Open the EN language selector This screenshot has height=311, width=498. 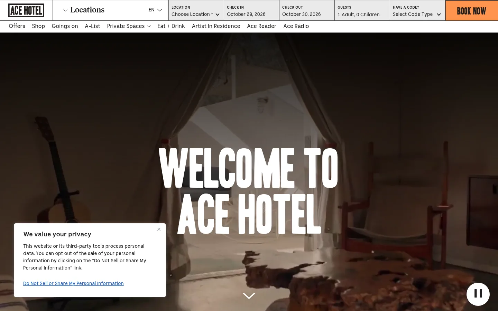pyautogui.click(x=155, y=10)
